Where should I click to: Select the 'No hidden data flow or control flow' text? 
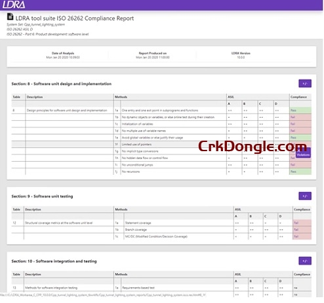tap(145, 158)
